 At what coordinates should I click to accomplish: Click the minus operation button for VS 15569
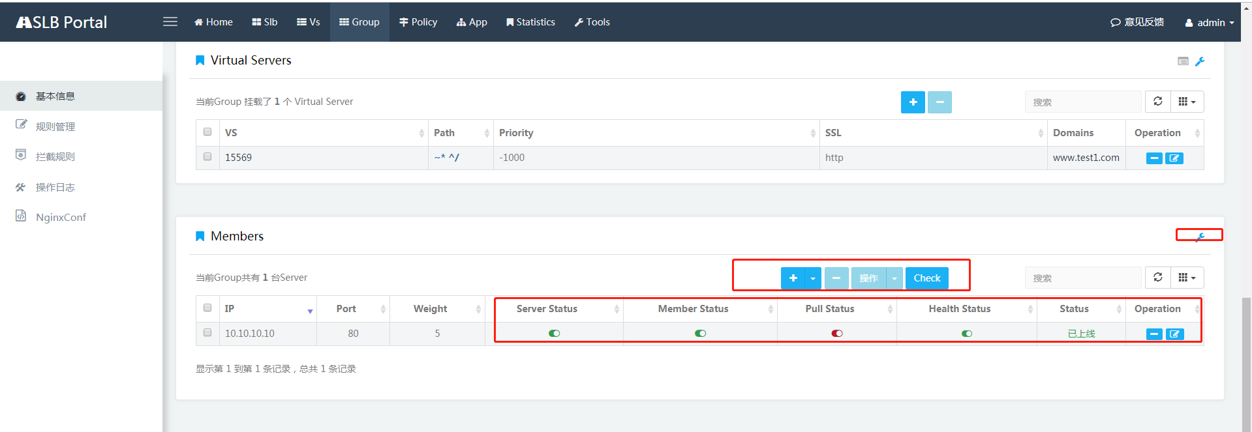[1154, 158]
